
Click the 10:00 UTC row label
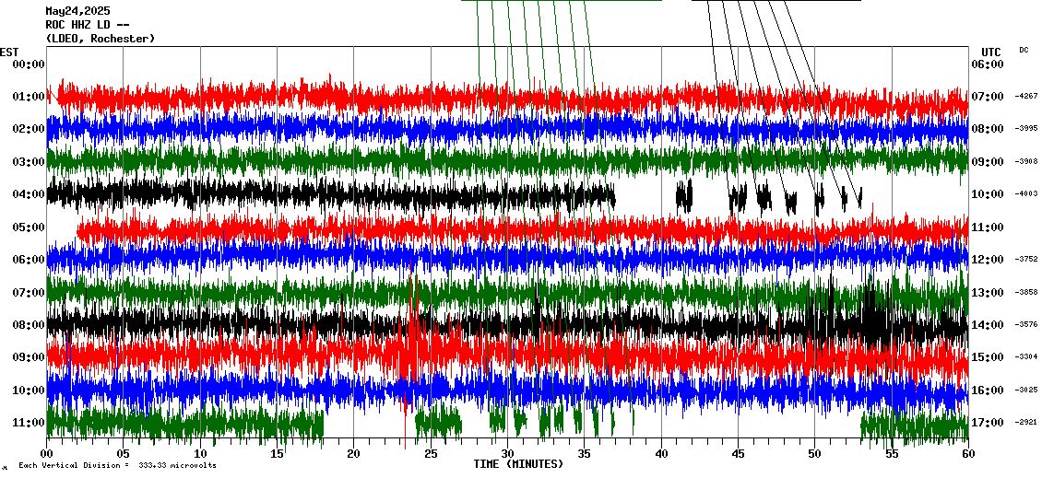point(988,194)
